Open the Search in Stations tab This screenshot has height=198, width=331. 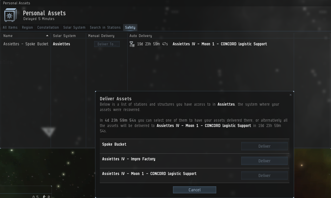pos(105,27)
